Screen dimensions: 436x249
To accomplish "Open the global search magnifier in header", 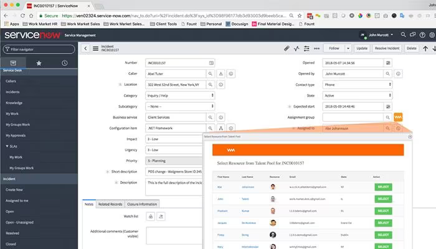I will point(403,35).
